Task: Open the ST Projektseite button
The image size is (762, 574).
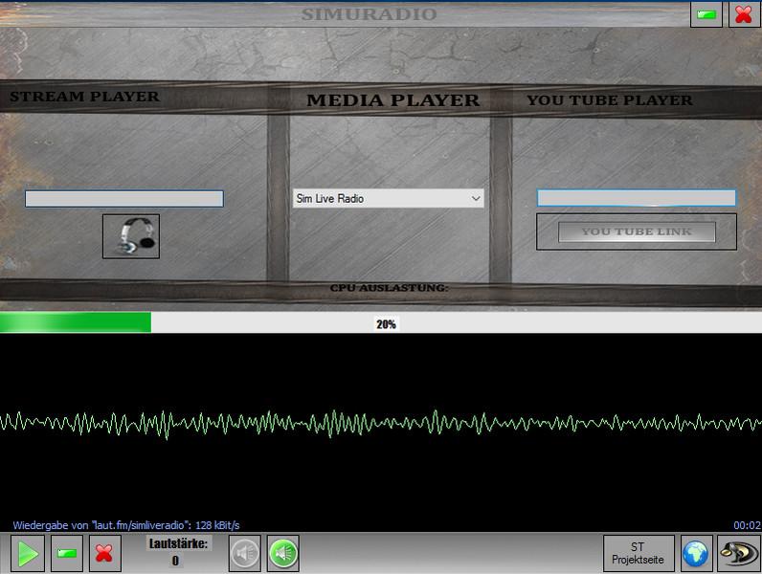Action: coord(638,553)
